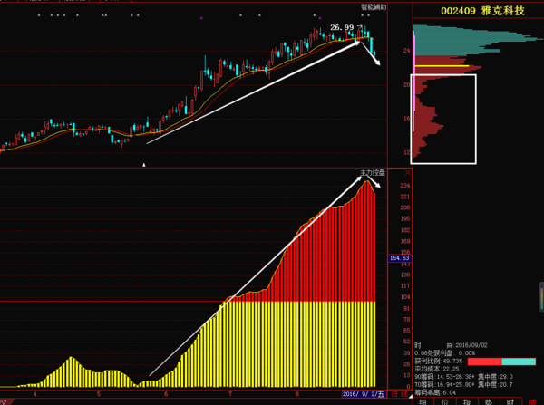Image resolution: width=544 pixels, height=405 pixels.
Task: Switch to the 价 price tab
Action: pyautogui.click(x=444, y=401)
